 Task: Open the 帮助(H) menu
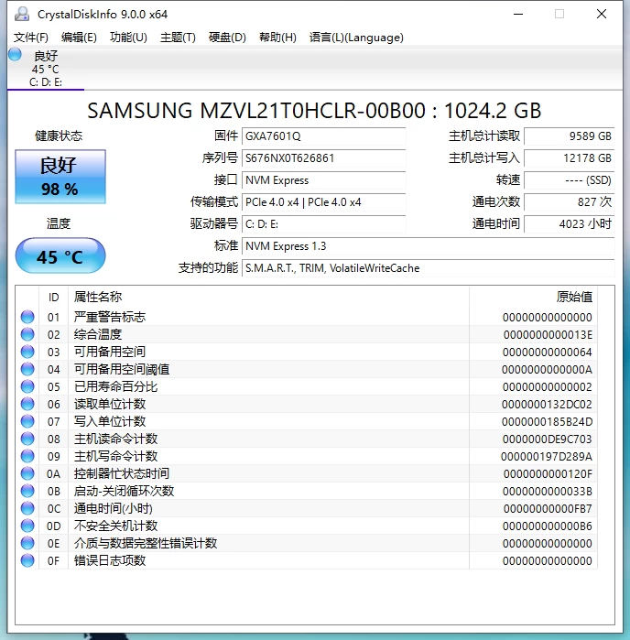tap(277, 38)
